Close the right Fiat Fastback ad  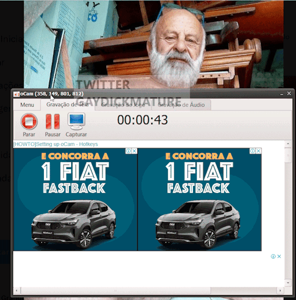tap(258, 151)
